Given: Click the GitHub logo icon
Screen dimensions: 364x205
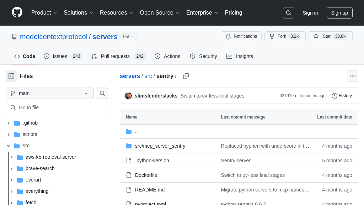Looking at the screenshot, I should [17, 12].
